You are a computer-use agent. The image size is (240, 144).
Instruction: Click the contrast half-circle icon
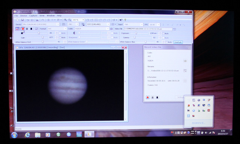(75, 33)
